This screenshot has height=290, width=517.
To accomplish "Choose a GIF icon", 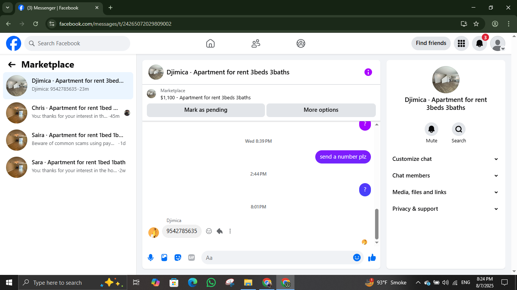I will 192,258.
